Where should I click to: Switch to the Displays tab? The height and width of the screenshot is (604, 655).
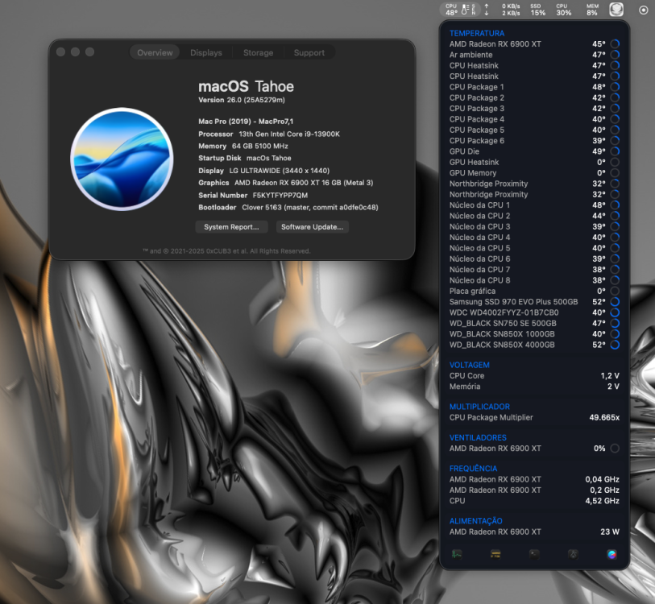click(206, 52)
